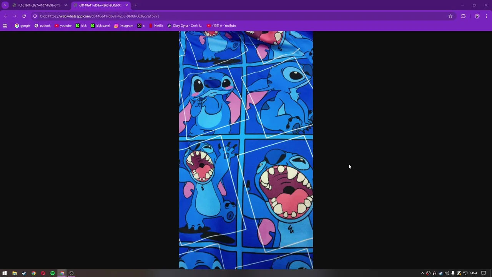This screenshot has height=277, width=492.
Task: Open Spotify from the taskbar
Action: point(53,273)
